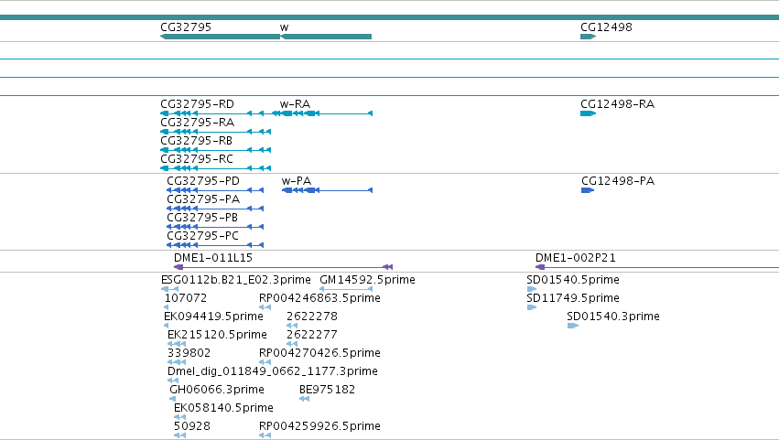The image size is (779, 440).
Task: Select SD01540.5prime label
Action: (x=573, y=280)
